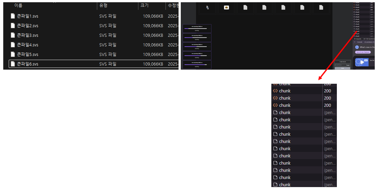
Task: Sort files by the 유형 column header
Action: pos(103,5)
